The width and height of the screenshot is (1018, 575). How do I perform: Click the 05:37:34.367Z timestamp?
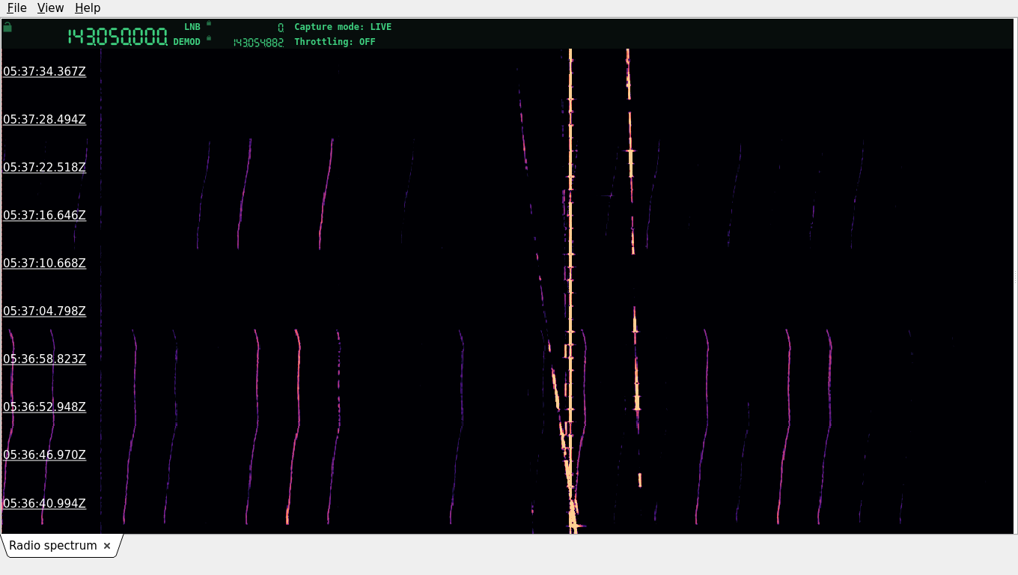(x=44, y=72)
